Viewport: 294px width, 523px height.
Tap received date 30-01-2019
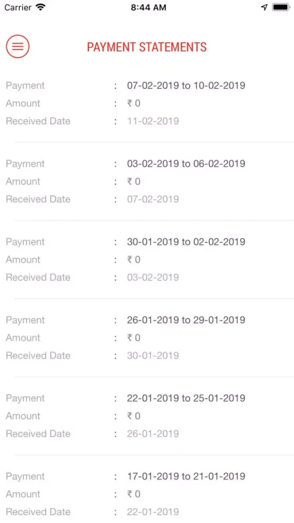[153, 355]
